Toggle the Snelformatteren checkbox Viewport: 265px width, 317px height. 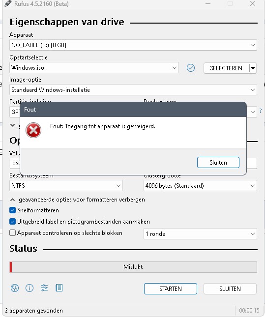(13, 210)
